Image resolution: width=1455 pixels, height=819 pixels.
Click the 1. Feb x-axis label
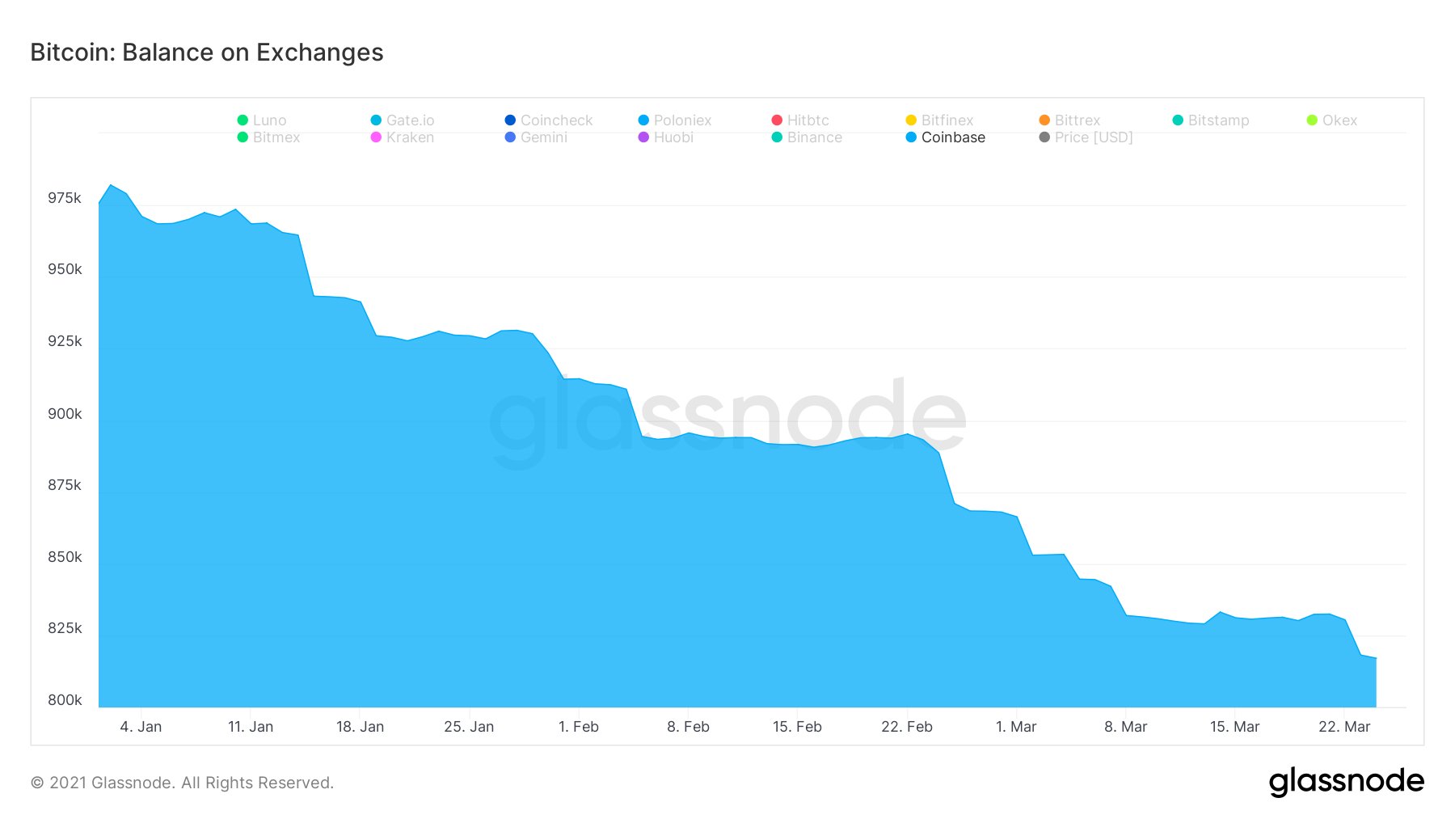click(579, 727)
